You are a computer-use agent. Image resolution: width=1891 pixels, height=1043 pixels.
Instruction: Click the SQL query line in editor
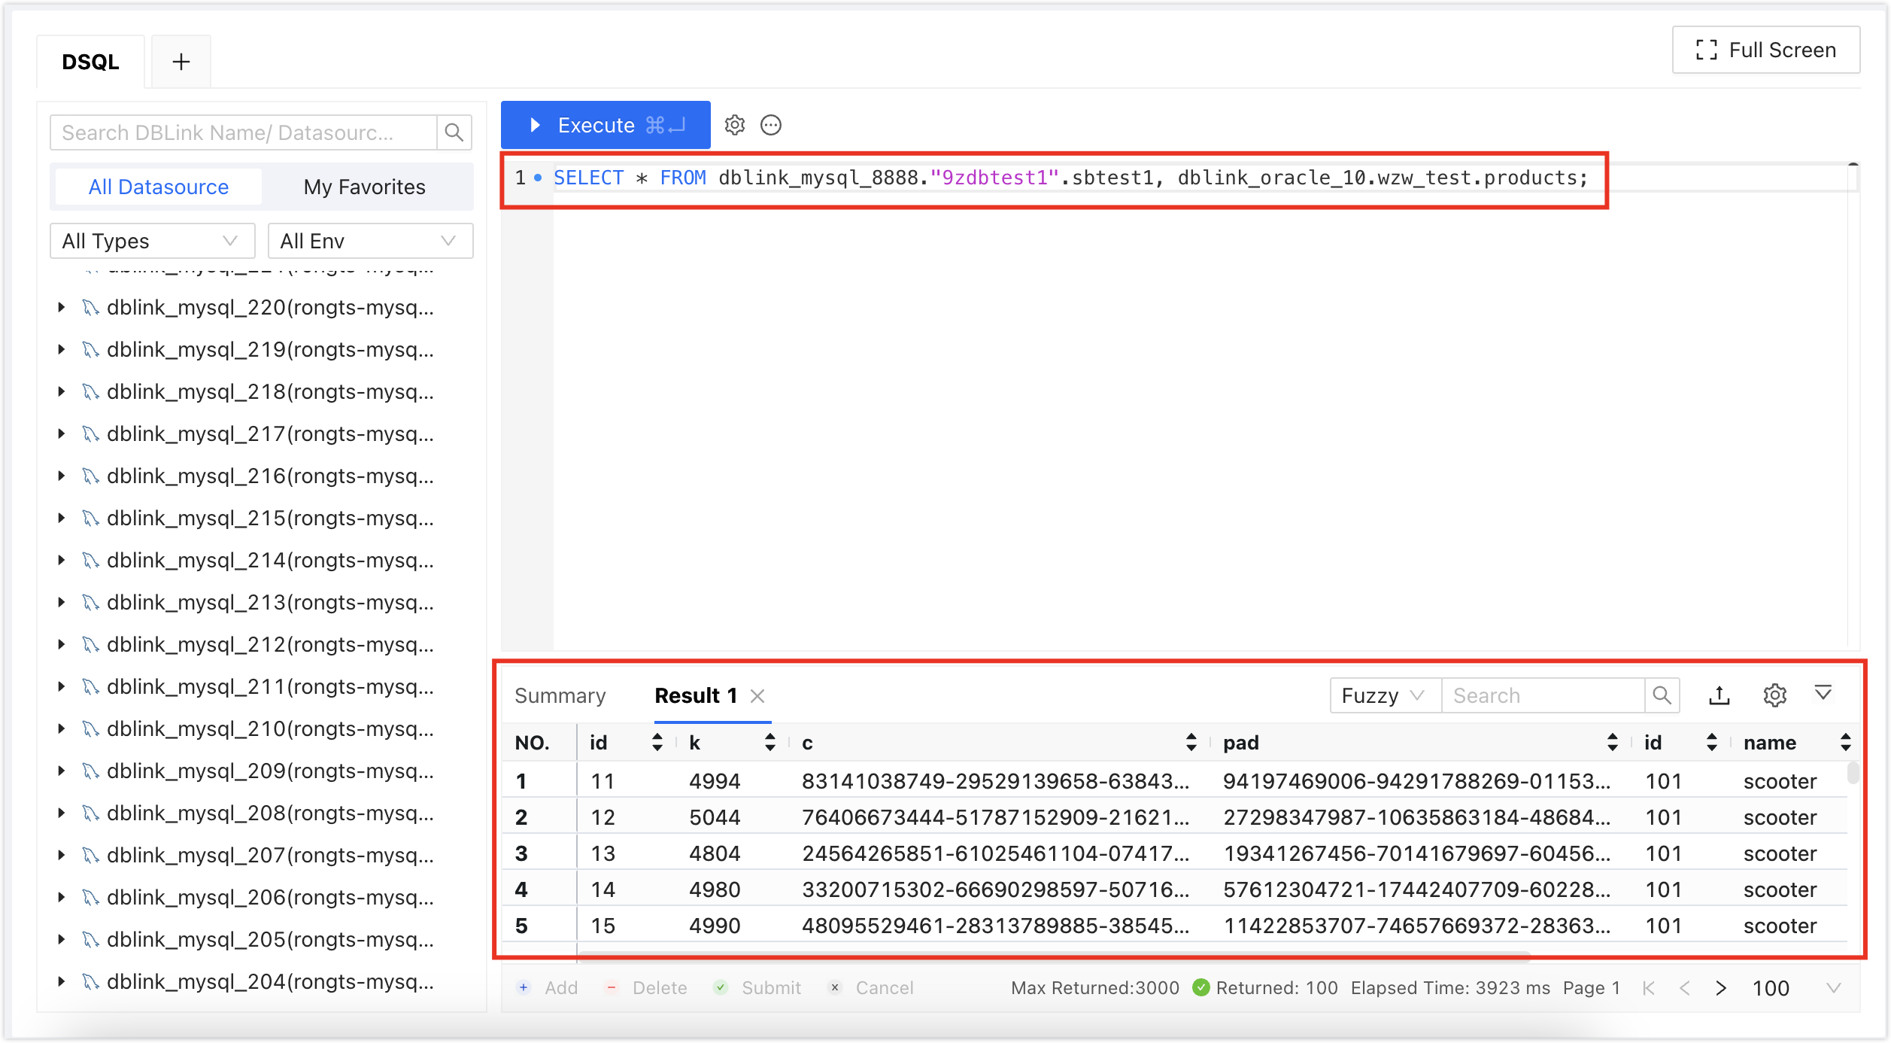coord(1070,178)
